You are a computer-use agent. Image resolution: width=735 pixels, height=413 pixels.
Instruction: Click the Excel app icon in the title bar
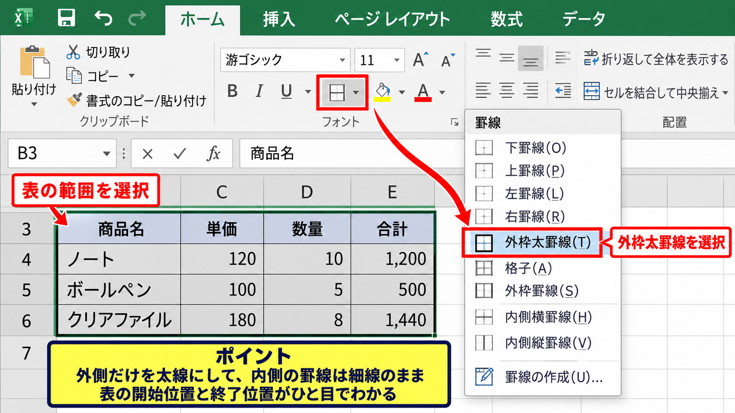pos(23,18)
